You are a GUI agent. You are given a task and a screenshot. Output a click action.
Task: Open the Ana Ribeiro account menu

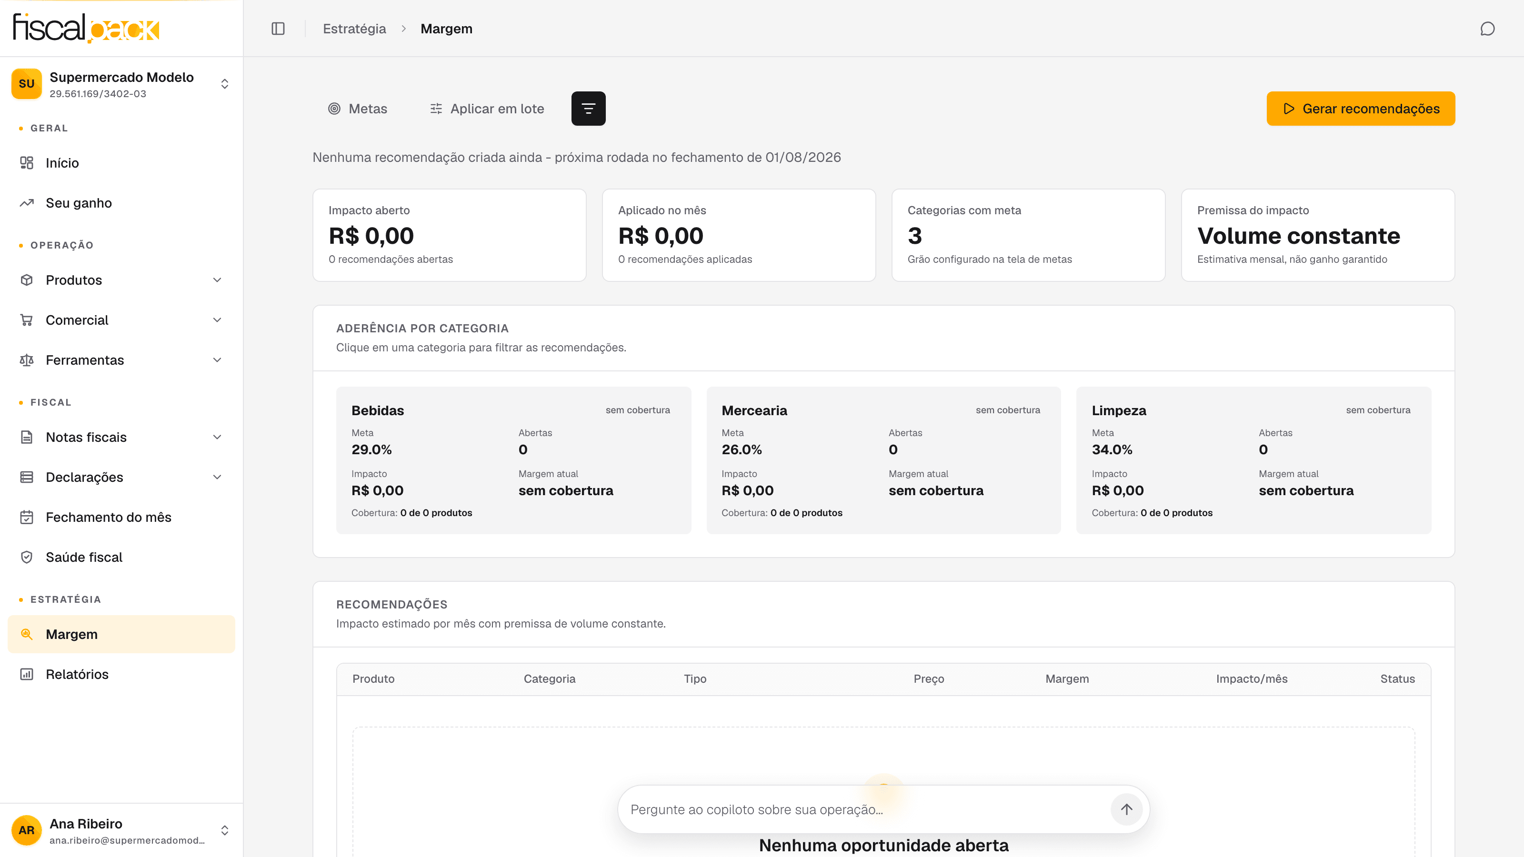click(121, 830)
